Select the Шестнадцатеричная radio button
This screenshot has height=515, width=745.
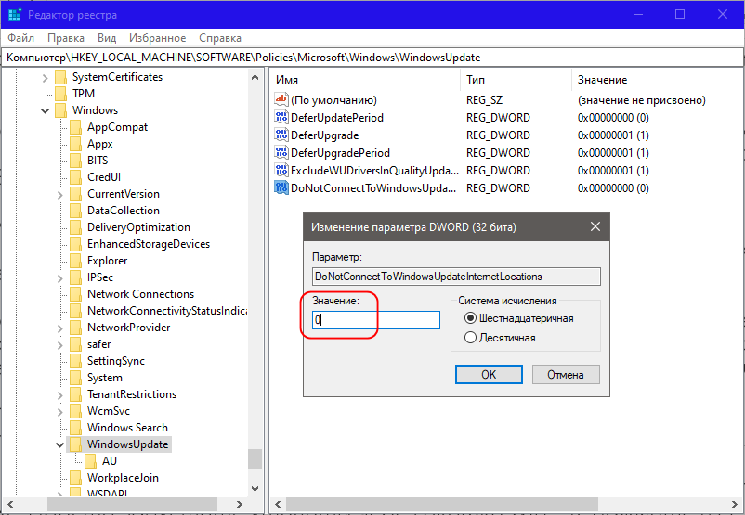click(470, 318)
